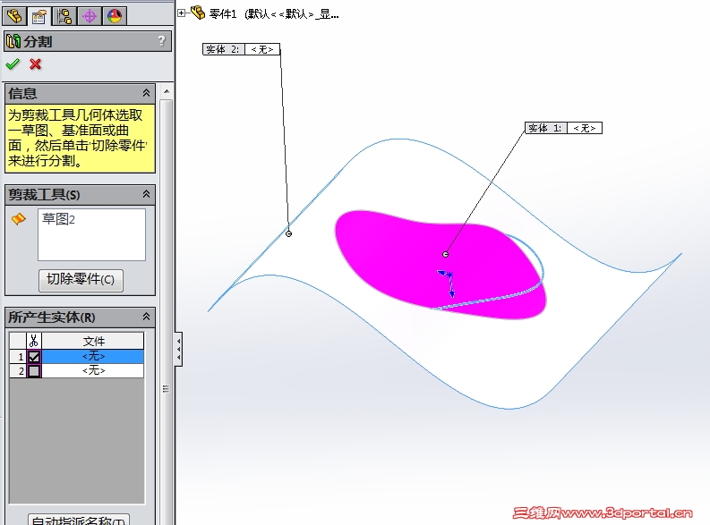Click the 分割 panel title icon
This screenshot has width=710, height=525.
[x=13, y=41]
